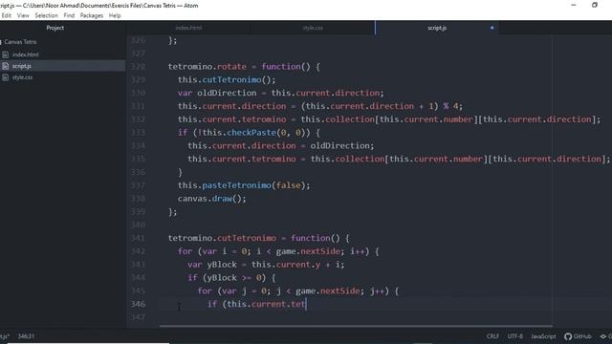Viewport: 612px width, 344px height.
Task: Change encoding via UTF-8 status item
Action: point(515,336)
